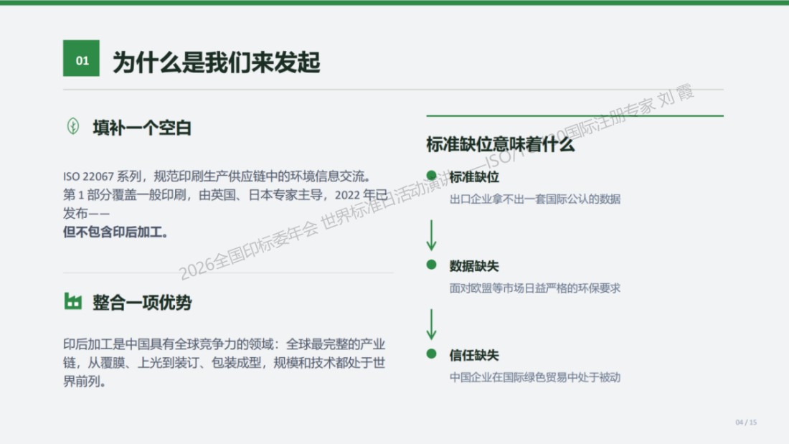The height and width of the screenshot is (444, 789).
Task: Click the line starting 印后加工是中国具有全球竞争力
Action: pos(224,344)
